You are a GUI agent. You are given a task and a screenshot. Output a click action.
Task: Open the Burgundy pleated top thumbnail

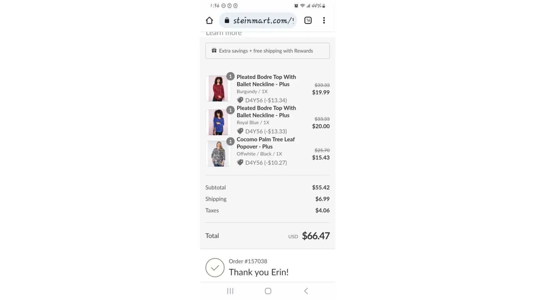click(218, 88)
